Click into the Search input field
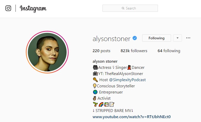Image resolution: width=201 pixels, height=122 pixels. coord(130,8)
